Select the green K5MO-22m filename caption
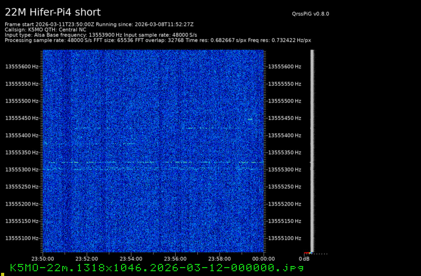Screen dimensions: 421x276 (157, 268)
